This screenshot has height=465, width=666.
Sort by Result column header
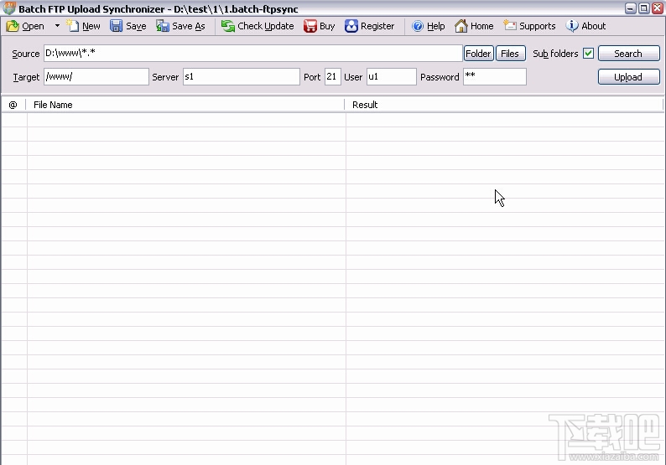(504, 105)
